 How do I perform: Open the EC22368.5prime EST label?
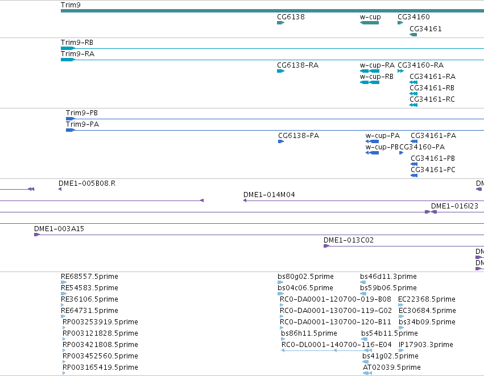(427, 299)
